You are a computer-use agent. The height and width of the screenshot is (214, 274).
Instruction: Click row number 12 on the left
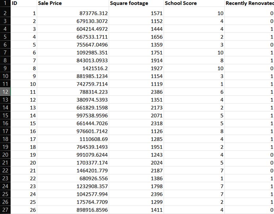tap(4, 92)
